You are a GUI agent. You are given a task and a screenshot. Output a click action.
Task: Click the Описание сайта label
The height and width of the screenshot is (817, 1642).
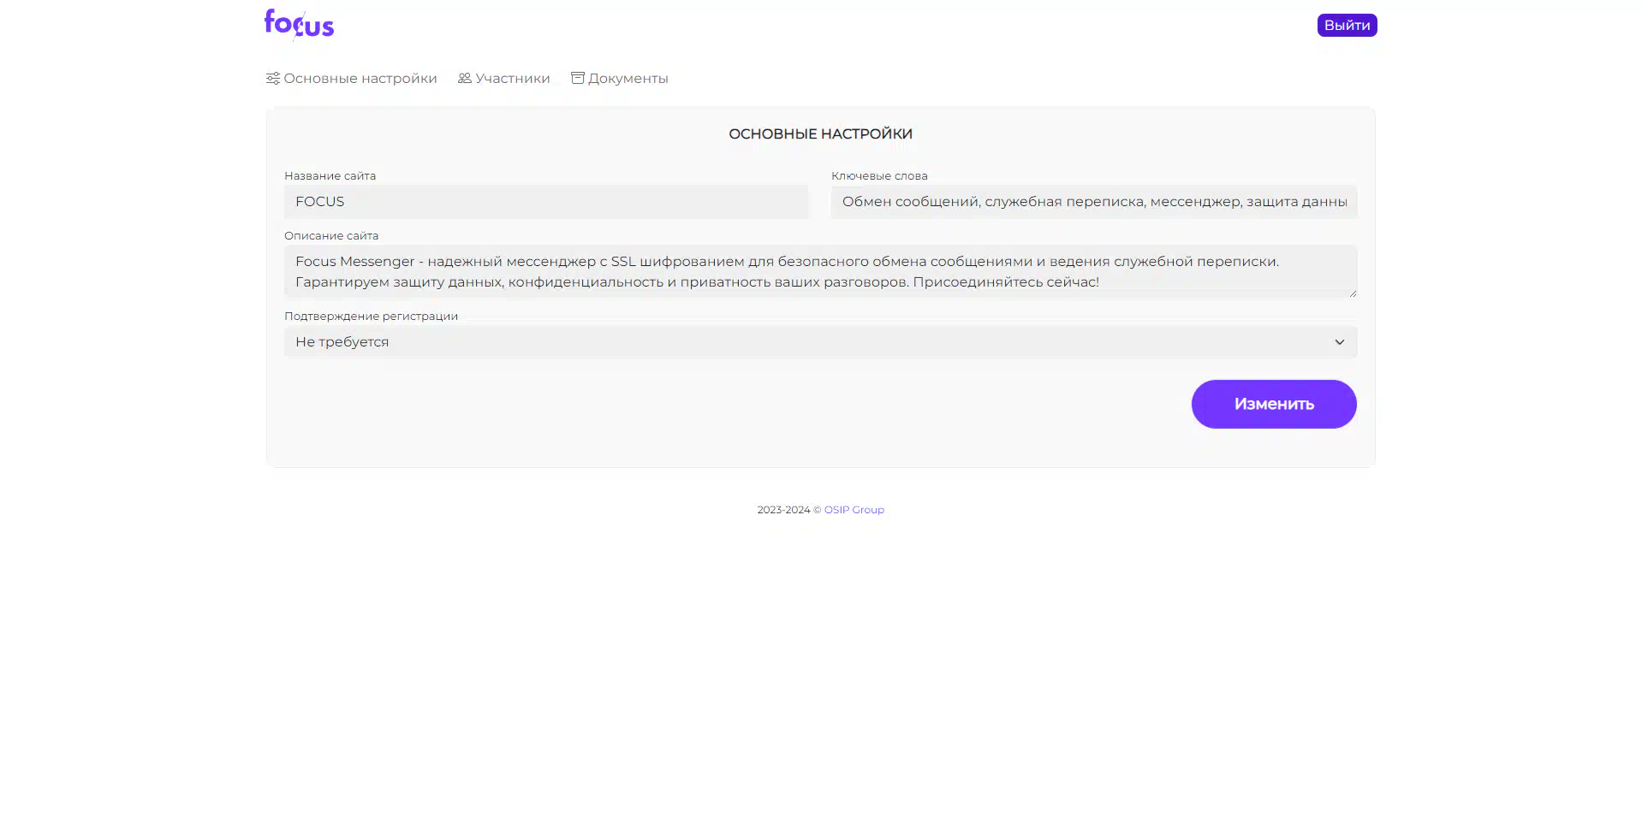pyautogui.click(x=330, y=236)
